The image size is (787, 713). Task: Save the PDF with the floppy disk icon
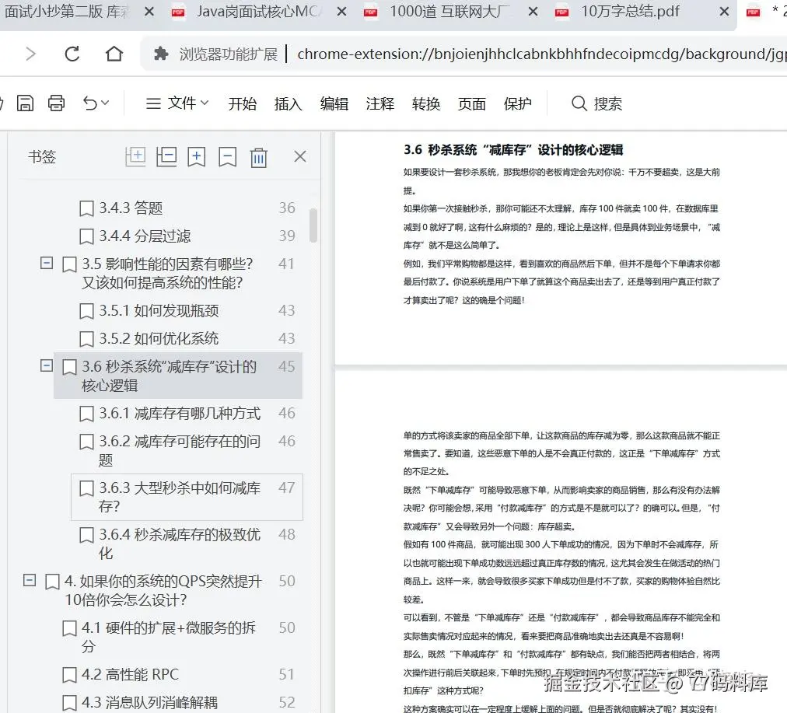tap(25, 103)
